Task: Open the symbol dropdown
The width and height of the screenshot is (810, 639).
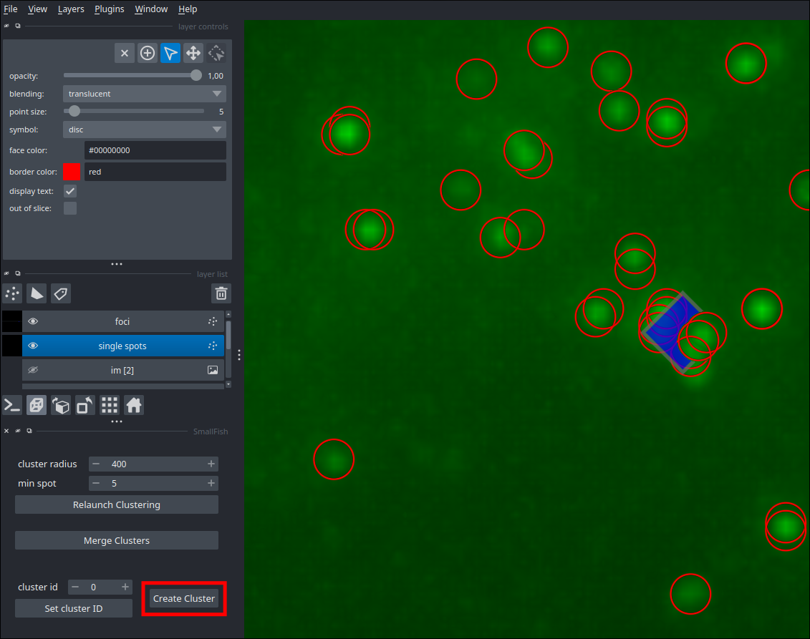Action: 145,130
